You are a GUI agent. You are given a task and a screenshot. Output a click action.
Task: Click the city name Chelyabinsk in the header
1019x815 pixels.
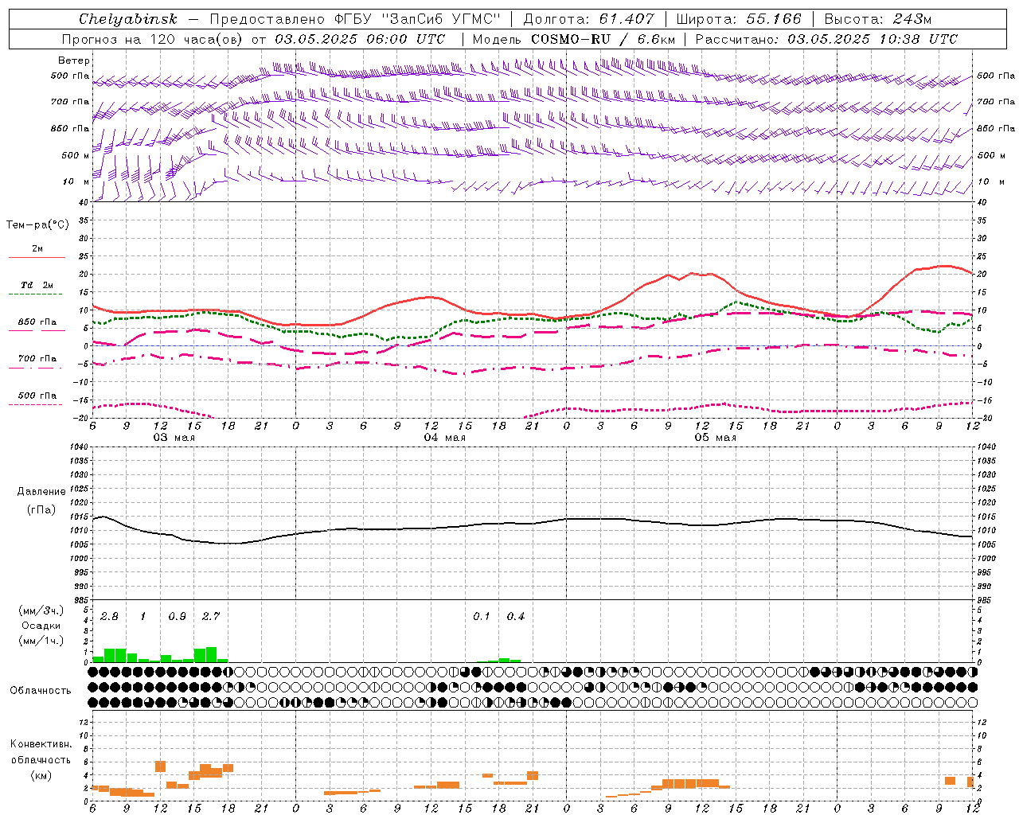point(127,19)
